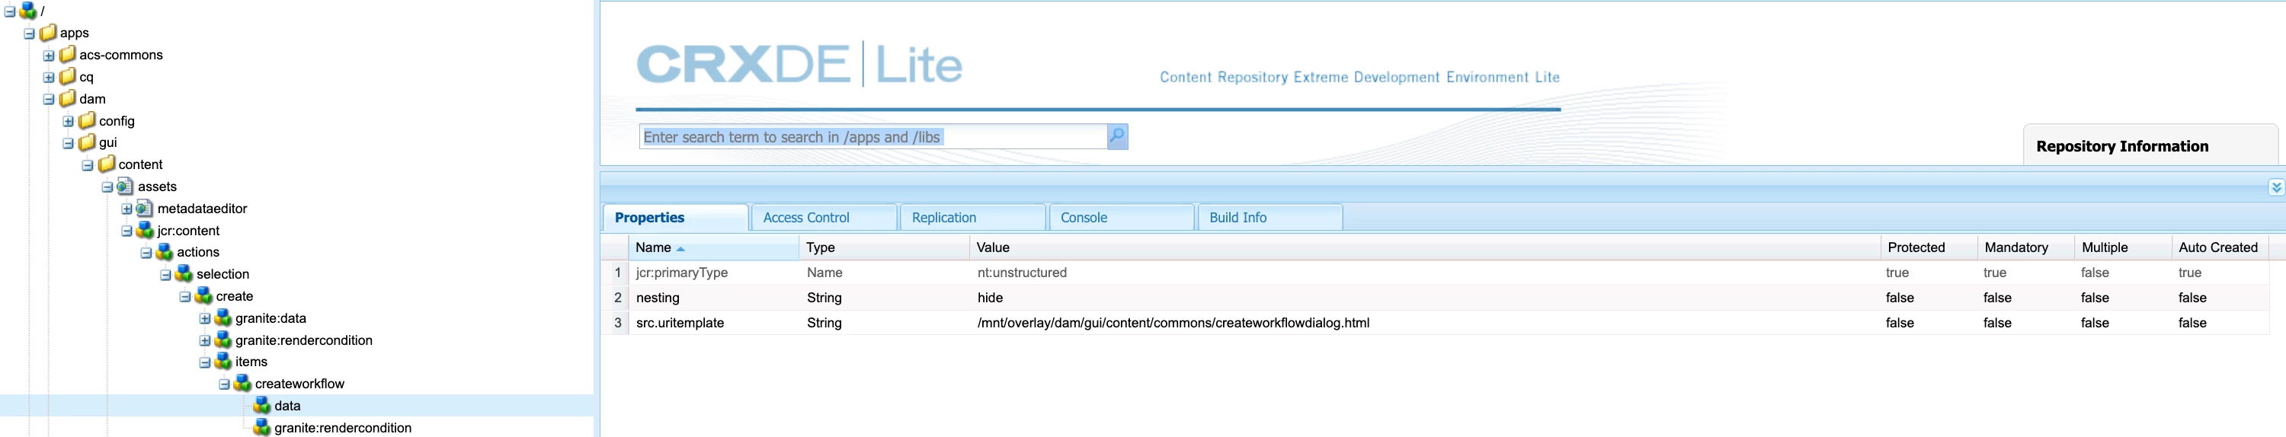Click the hide value cell
The height and width of the screenshot is (437, 2286).
[x=1424, y=298]
